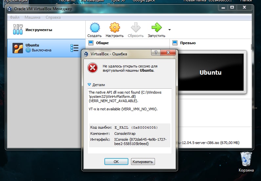This screenshot has width=261, height=181.
Task: Click the ConsoleWrap component value
Action: 125,134
